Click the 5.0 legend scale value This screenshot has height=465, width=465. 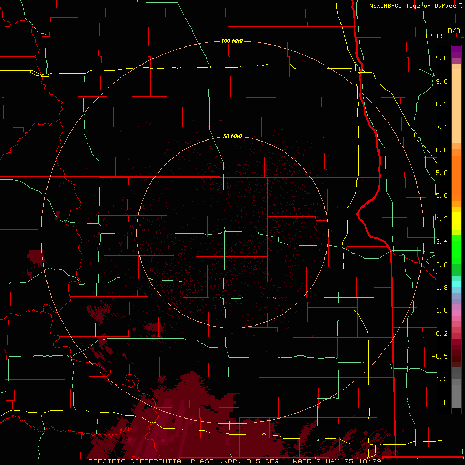(442, 196)
